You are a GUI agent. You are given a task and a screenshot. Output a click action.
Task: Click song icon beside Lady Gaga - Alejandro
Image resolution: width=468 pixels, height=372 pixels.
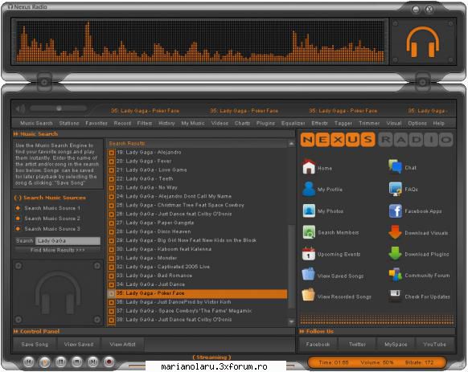111,153
